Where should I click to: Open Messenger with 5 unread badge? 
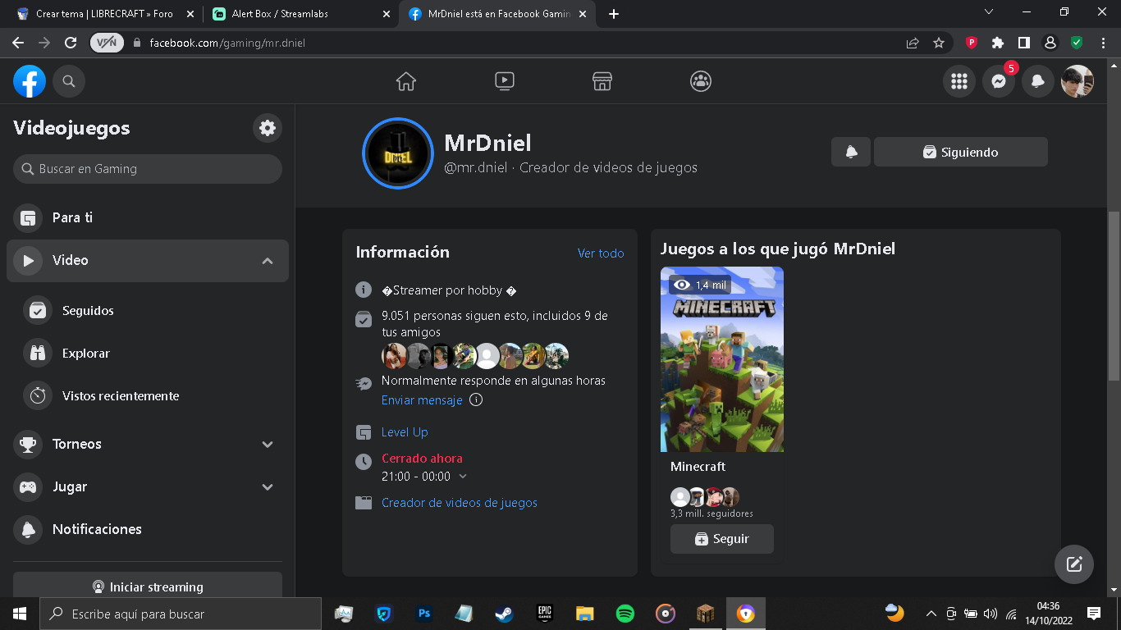(x=999, y=81)
